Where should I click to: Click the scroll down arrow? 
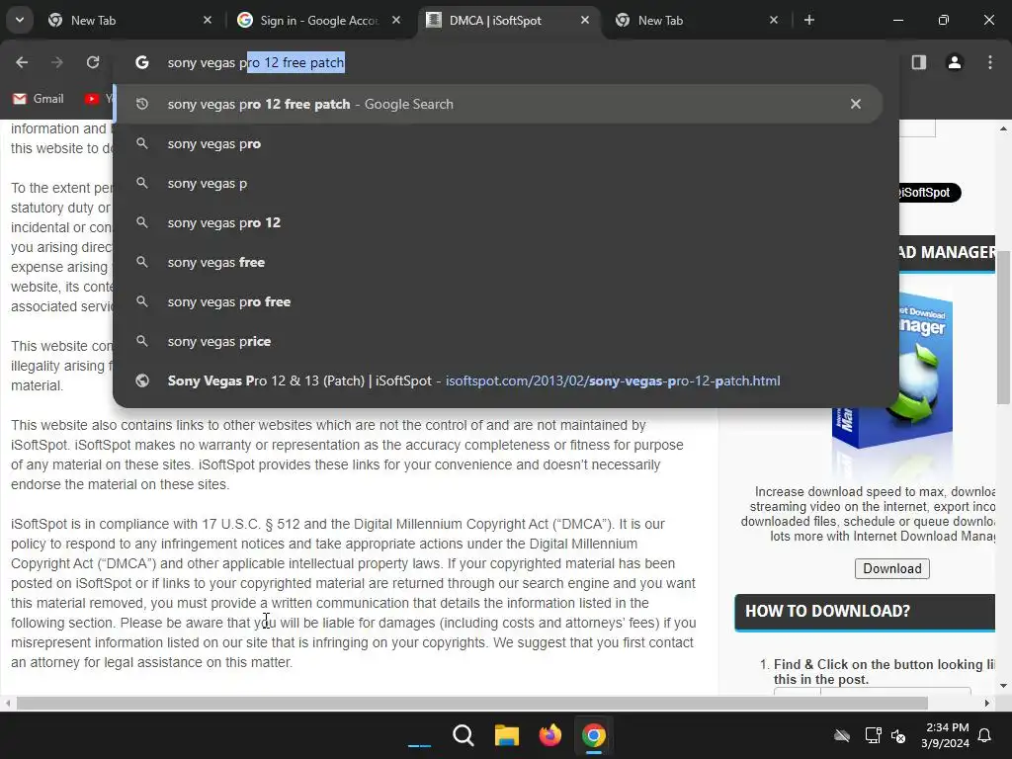click(1003, 686)
